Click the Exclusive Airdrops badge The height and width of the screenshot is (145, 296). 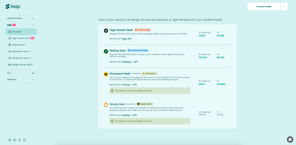(x=138, y=50)
